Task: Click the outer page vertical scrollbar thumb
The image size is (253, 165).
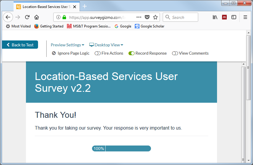Action: 249,68
